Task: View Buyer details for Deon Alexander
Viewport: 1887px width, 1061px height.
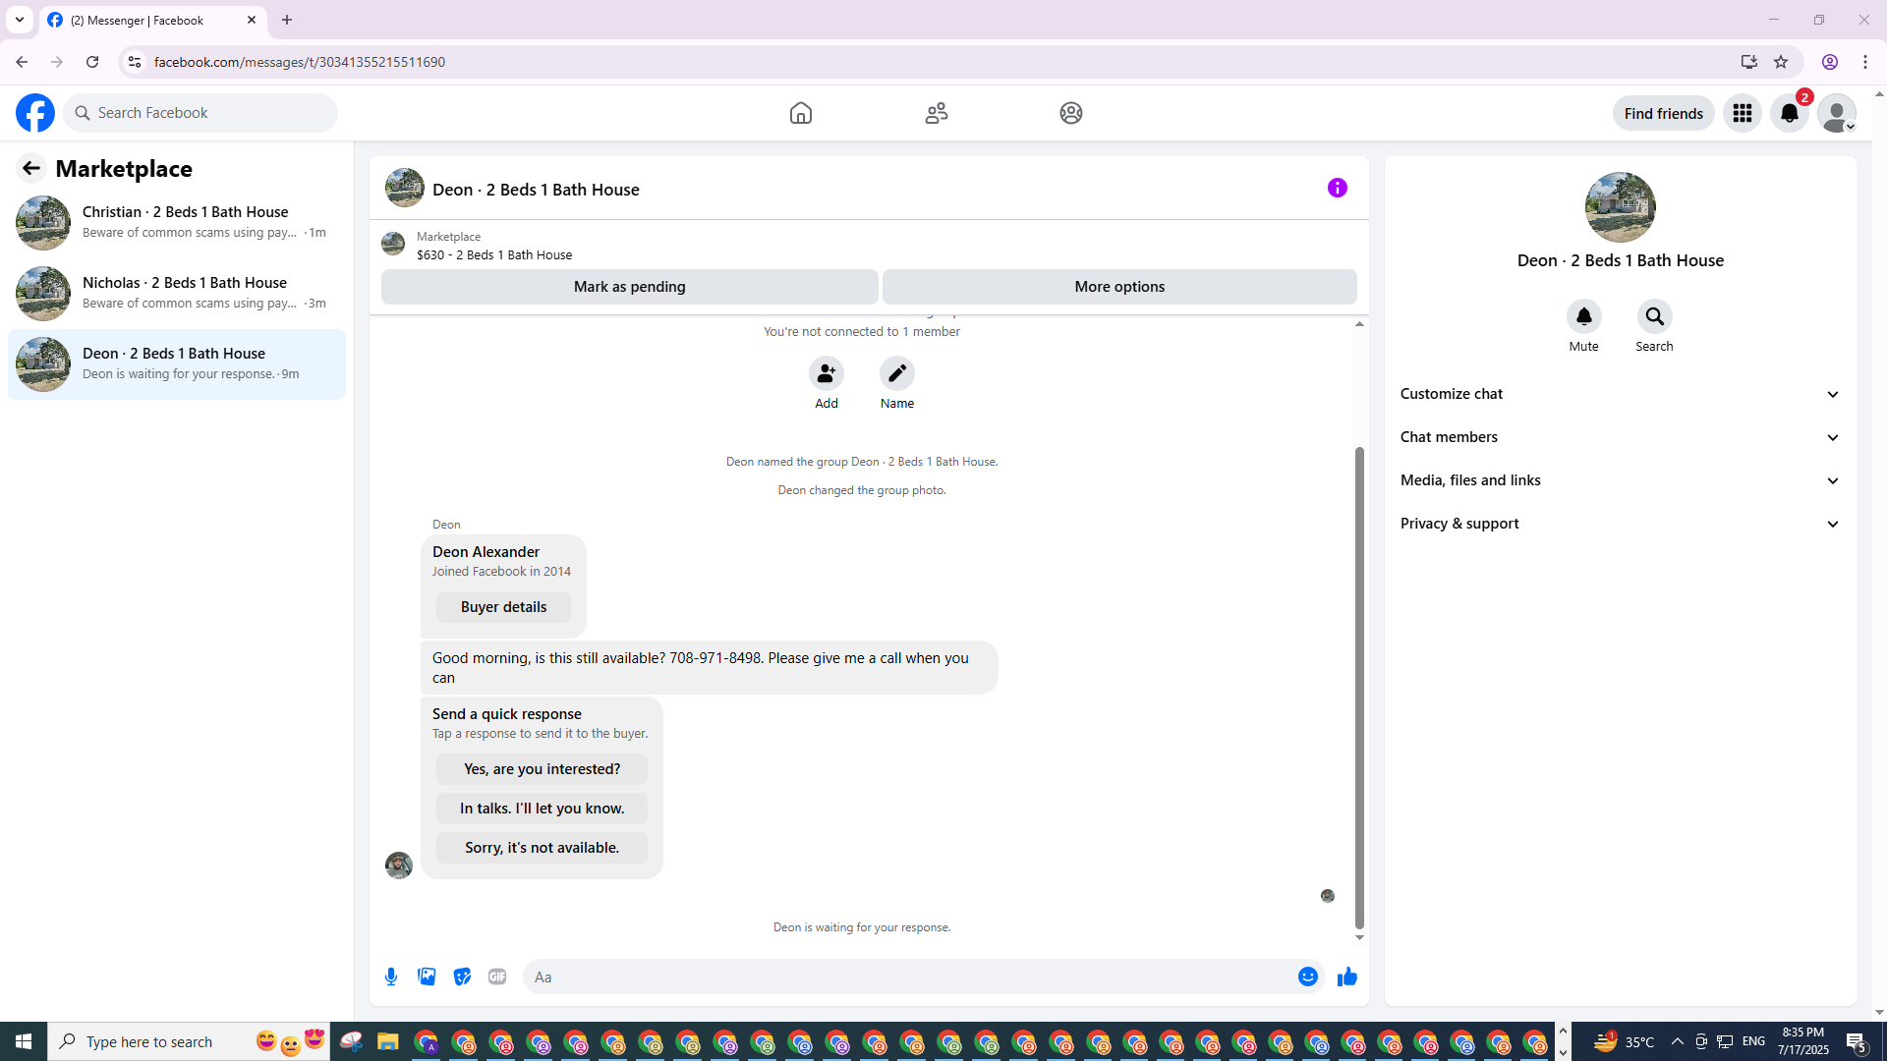Action: point(503,607)
